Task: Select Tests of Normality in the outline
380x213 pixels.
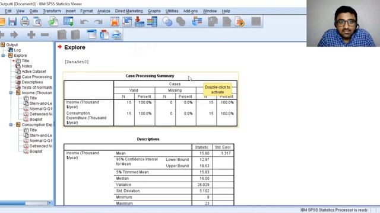Action: point(37,88)
